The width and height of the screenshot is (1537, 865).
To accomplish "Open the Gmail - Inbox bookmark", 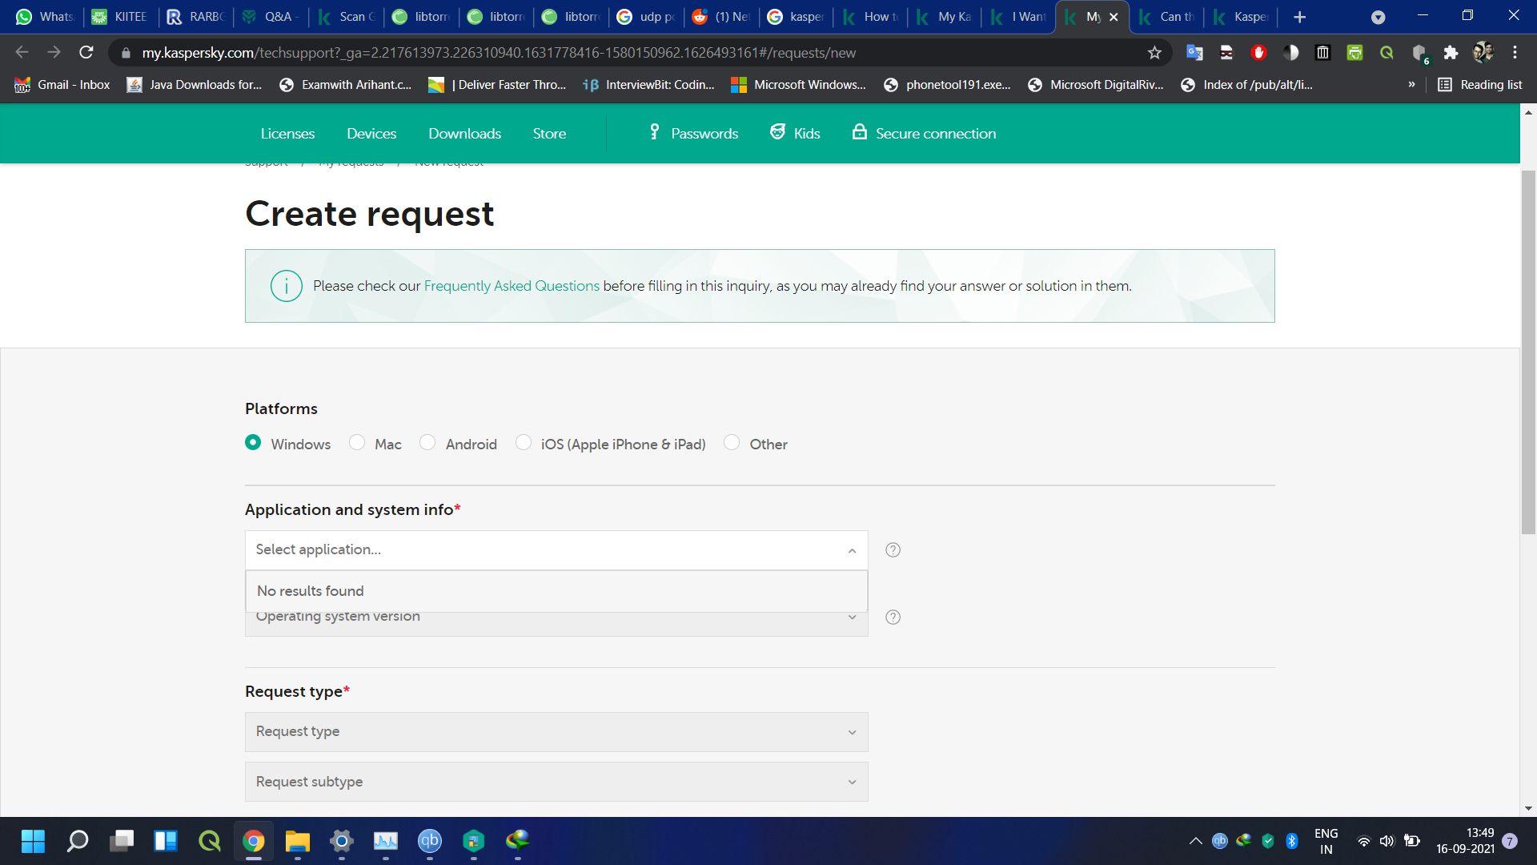I will click(x=62, y=85).
